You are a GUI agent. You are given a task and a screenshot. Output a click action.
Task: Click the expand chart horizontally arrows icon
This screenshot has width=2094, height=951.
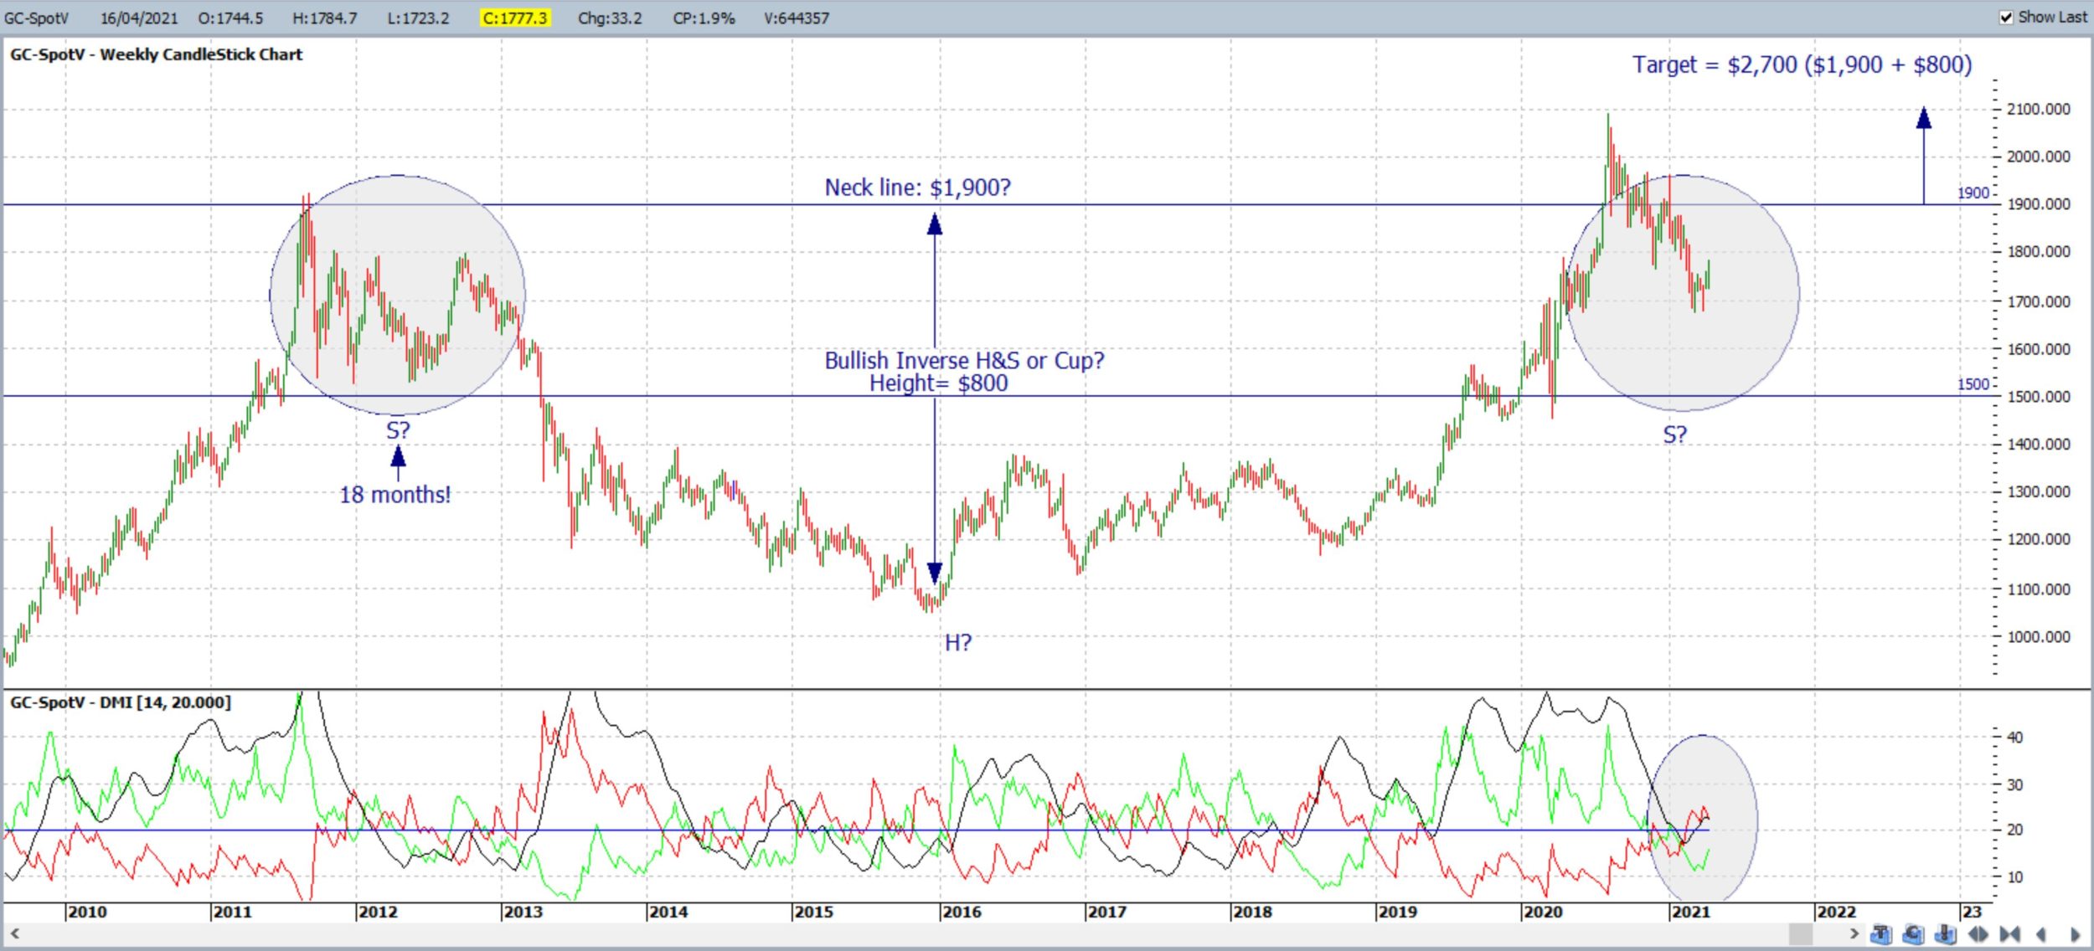[1978, 933]
